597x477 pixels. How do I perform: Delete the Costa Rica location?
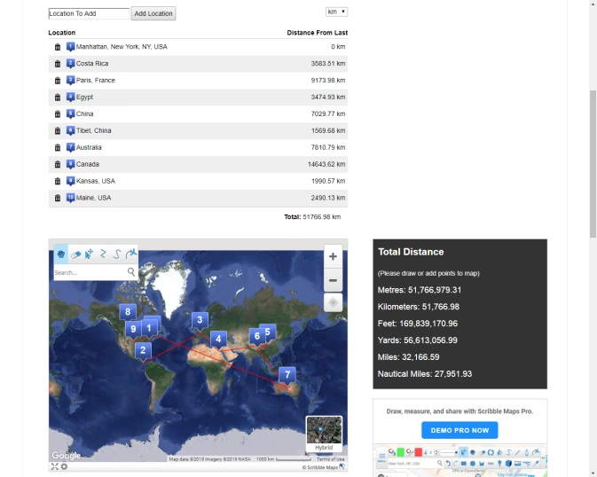point(58,64)
